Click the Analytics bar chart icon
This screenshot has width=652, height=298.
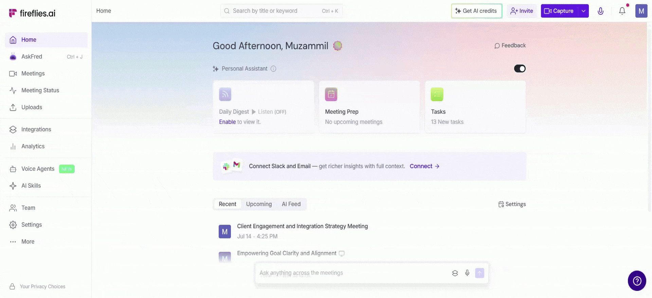click(13, 146)
